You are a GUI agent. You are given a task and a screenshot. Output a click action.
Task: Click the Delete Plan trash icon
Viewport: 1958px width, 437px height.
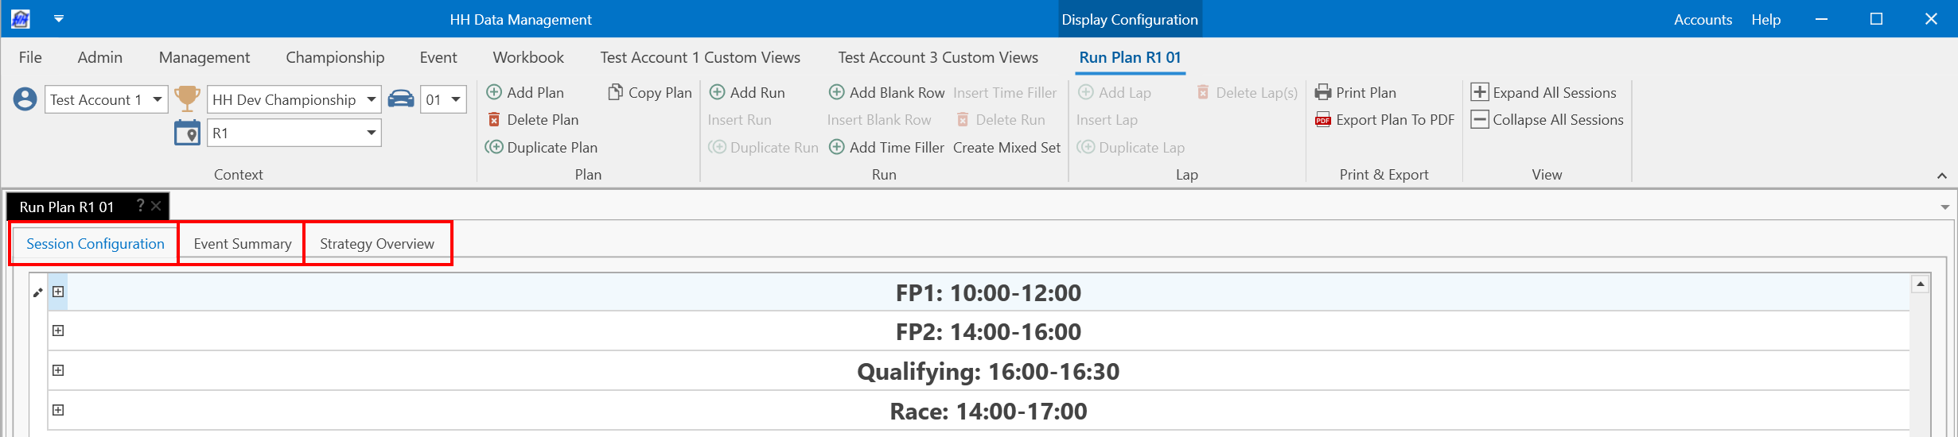pos(494,120)
